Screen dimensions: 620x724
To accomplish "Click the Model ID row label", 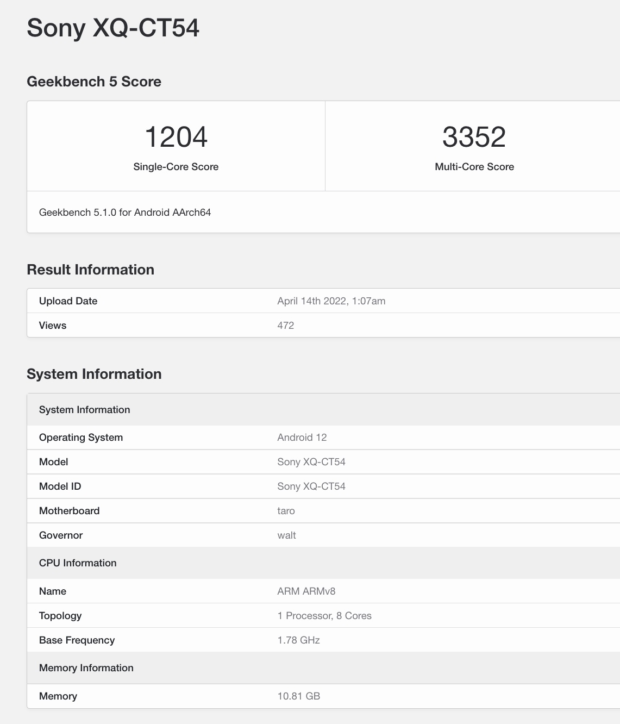I will (60, 486).
